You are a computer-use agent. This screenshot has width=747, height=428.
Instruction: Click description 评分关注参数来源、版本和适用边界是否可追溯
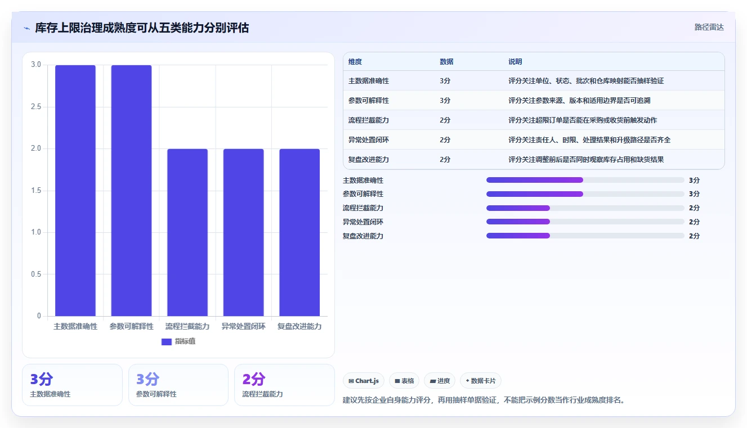[x=579, y=101]
